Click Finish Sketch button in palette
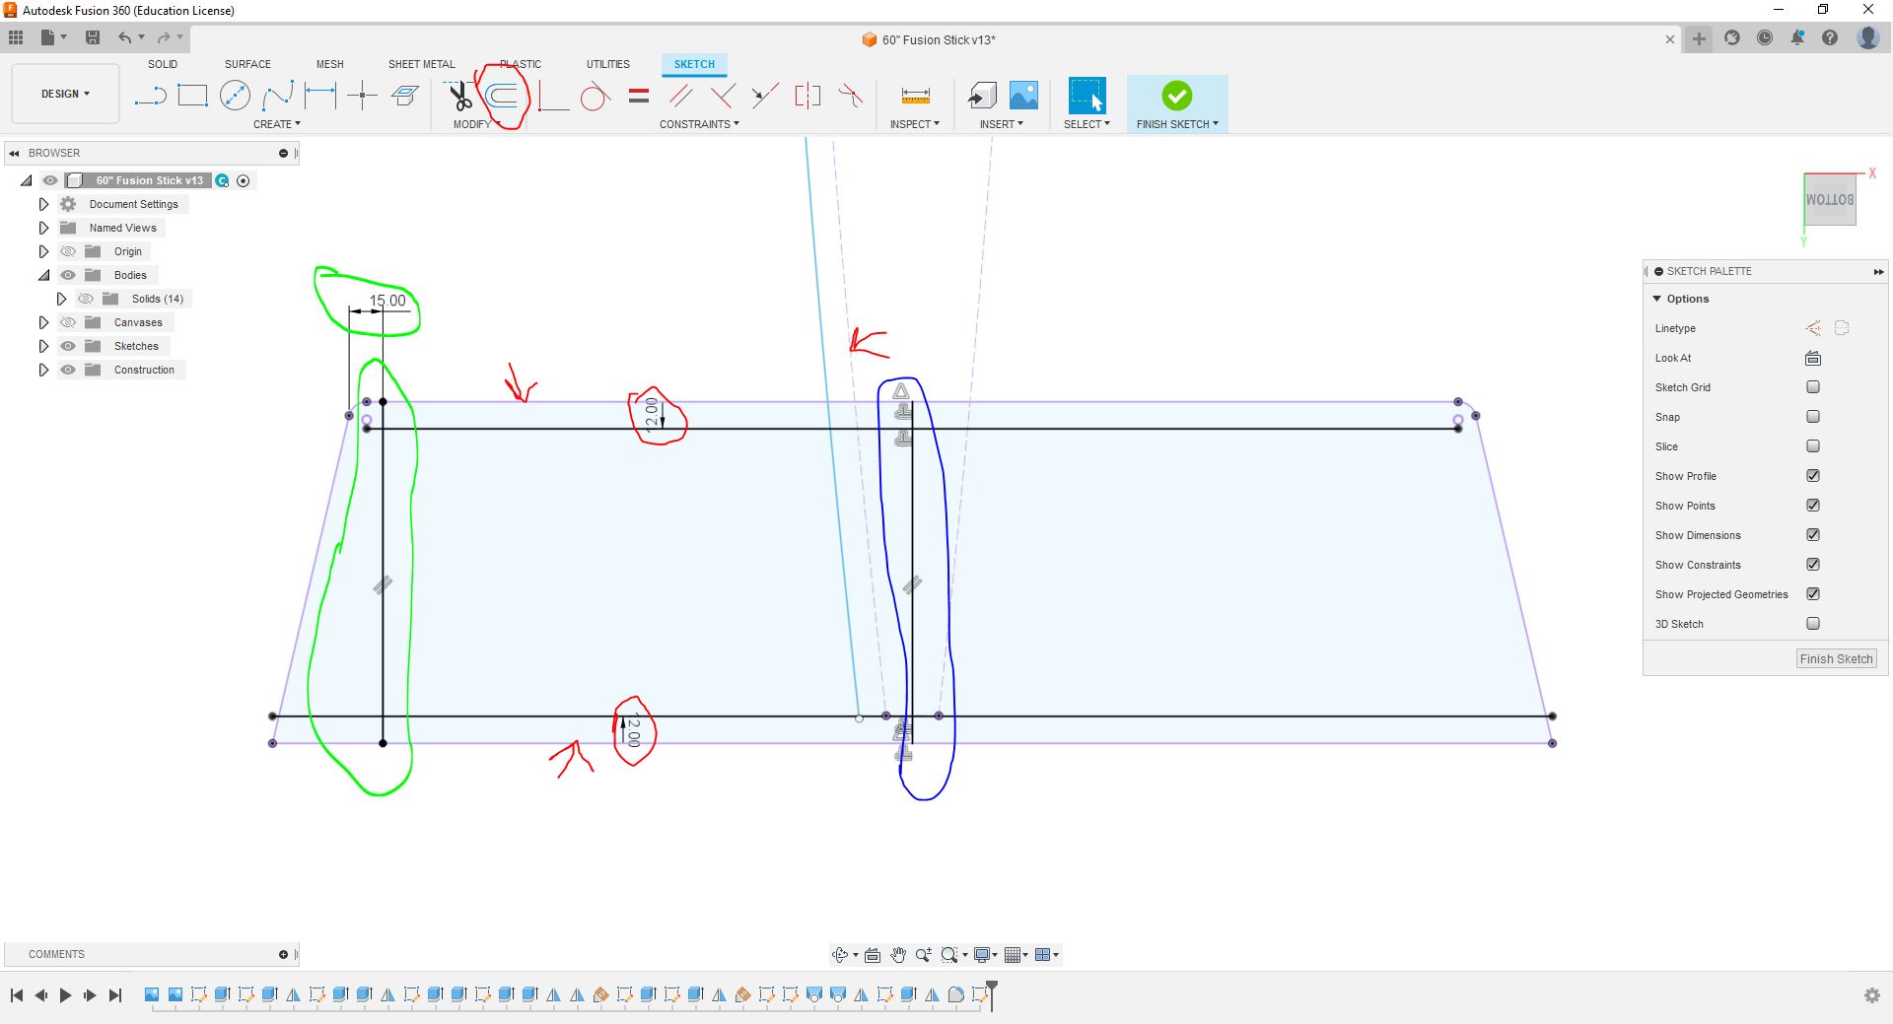The image size is (1893, 1024). (1835, 659)
